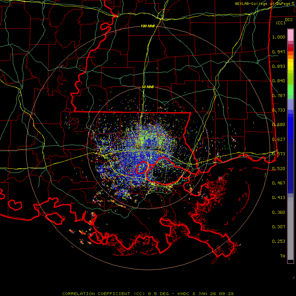Screen dimensions: 296x296
Task: Click the 0.893 legend value
Action: (279, 66)
